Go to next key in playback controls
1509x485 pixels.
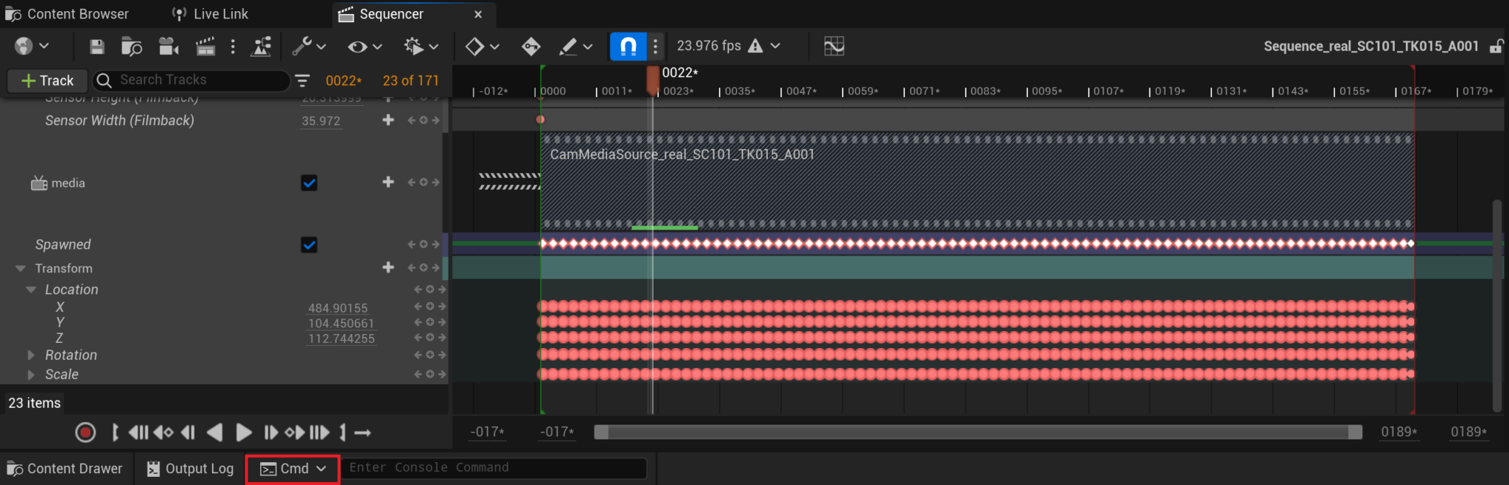[295, 433]
